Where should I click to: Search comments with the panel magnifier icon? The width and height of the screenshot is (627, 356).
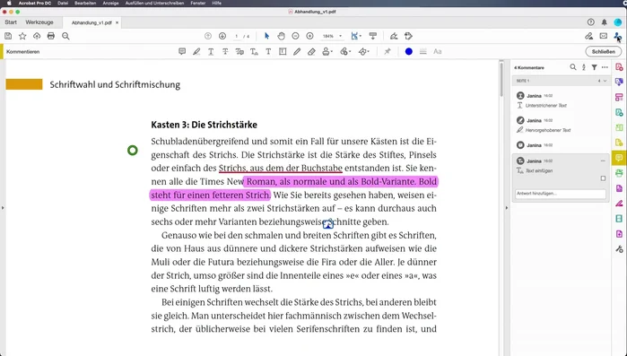(x=573, y=67)
